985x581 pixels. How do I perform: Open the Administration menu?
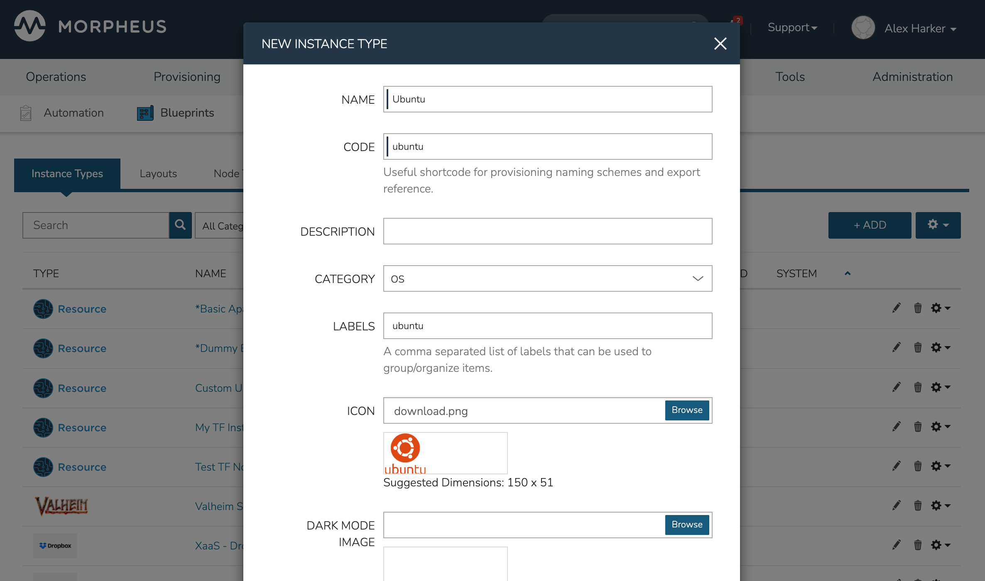(x=912, y=77)
